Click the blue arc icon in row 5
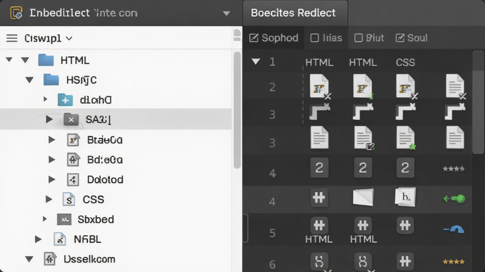 tap(454, 230)
